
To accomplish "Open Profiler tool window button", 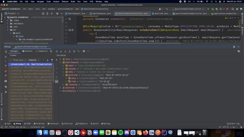I will [x=67, y=124].
